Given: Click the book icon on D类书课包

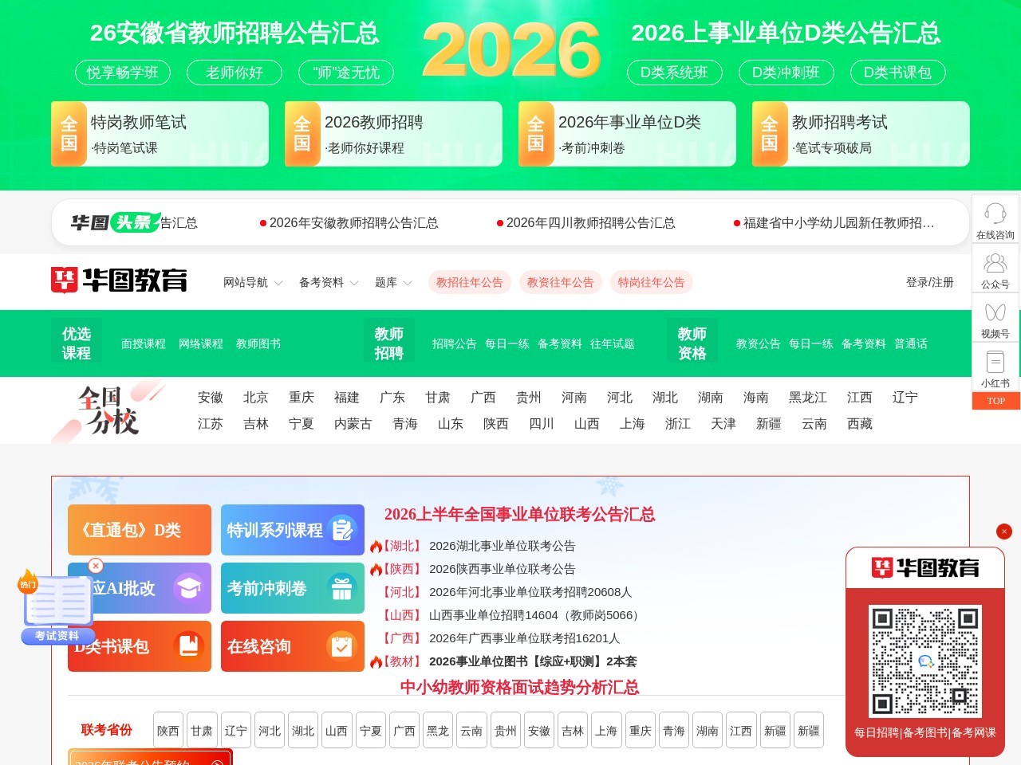Looking at the screenshot, I should [x=190, y=645].
